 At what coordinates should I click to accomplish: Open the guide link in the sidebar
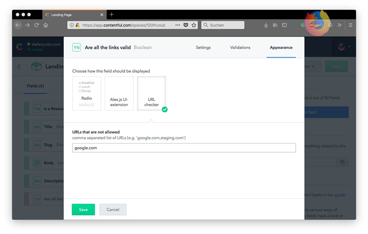[340, 195]
